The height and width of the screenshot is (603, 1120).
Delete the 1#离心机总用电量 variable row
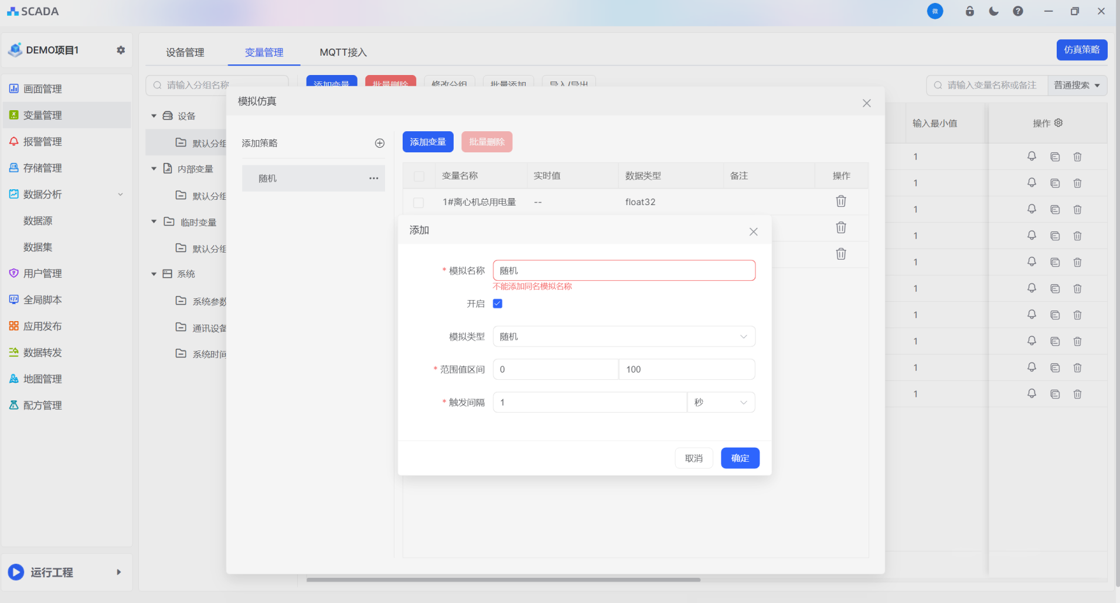pos(840,202)
